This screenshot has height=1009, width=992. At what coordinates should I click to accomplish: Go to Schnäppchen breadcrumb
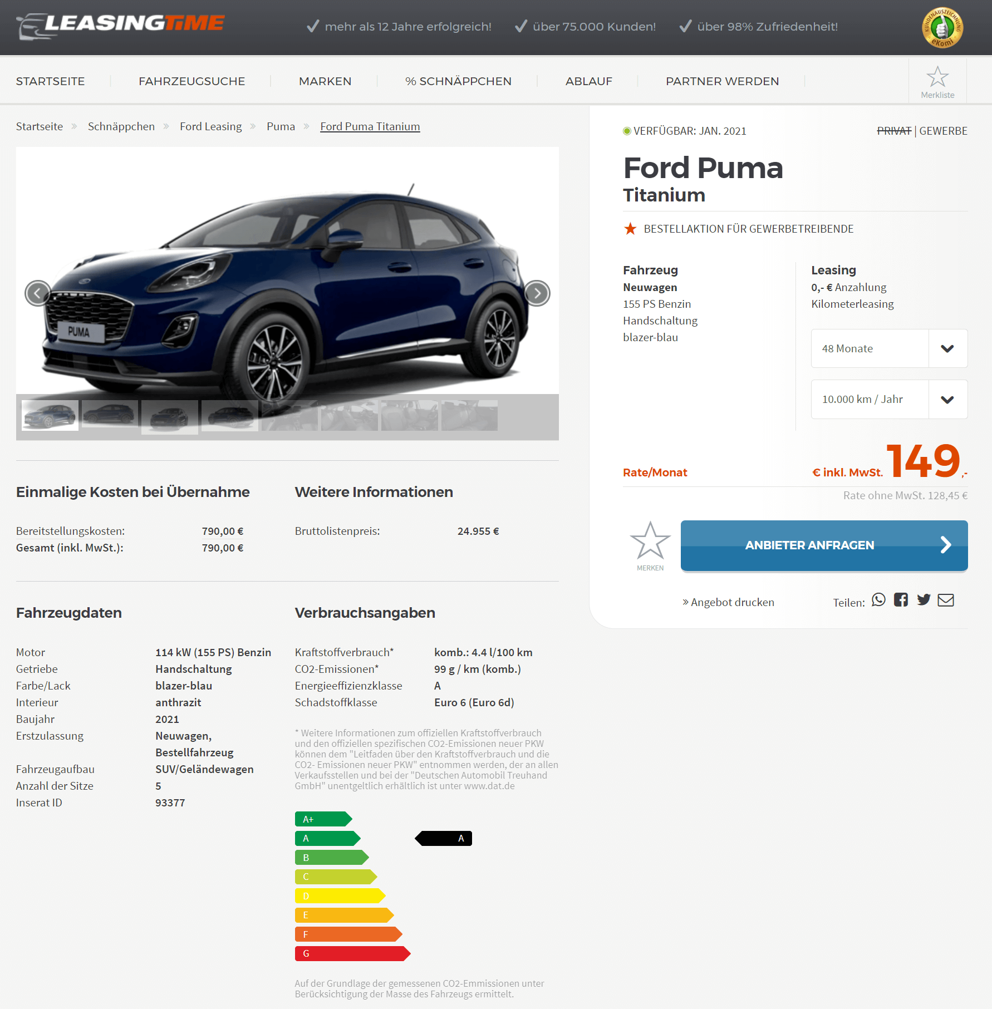pyautogui.click(x=121, y=126)
